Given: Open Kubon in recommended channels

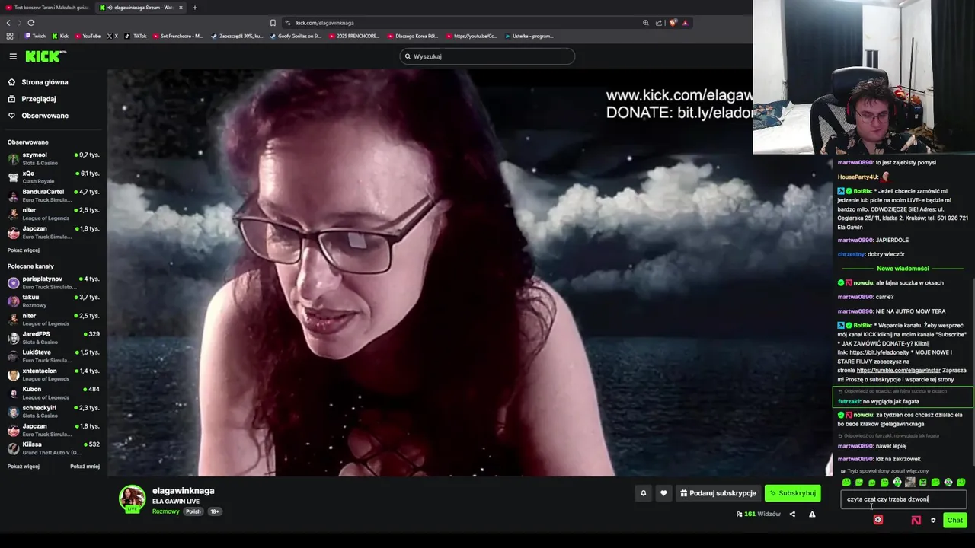Looking at the screenshot, I should pyautogui.click(x=53, y=393).
